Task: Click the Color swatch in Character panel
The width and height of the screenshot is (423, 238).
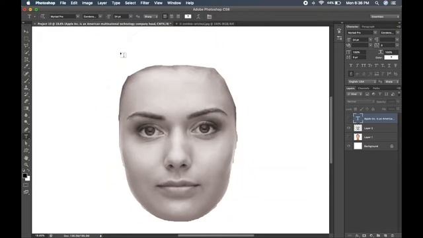Action: [391, 58]
